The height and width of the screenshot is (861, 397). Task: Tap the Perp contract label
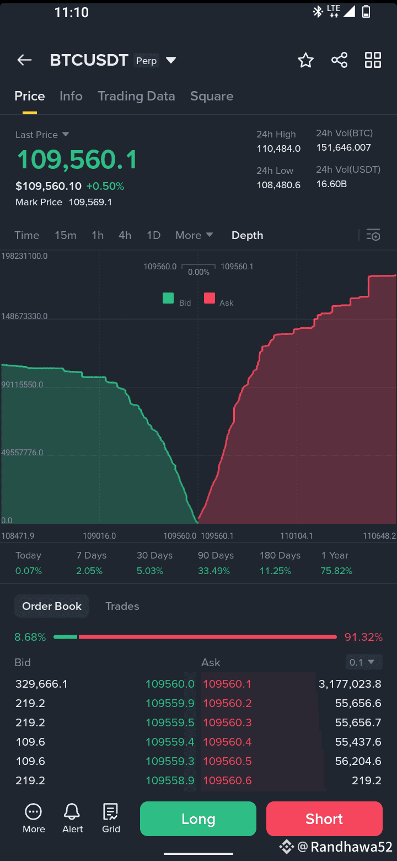147,61
